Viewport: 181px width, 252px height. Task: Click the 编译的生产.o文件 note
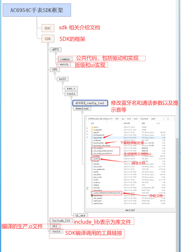pyautogui.click(x=22, y=226)
